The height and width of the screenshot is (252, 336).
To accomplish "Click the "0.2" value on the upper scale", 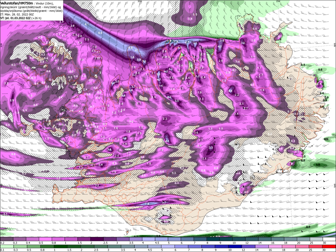I will pos(2,243).
